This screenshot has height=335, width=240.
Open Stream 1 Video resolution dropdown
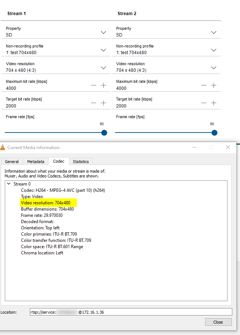click(x=103, y=68)
